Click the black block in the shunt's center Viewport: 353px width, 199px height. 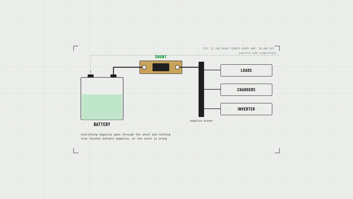click(161, 67)
